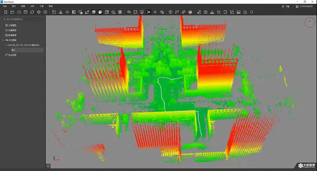This screenshot has height=171, width=317.
Task: Click the stacked layers toolbar icon
Action: (39, 12)
